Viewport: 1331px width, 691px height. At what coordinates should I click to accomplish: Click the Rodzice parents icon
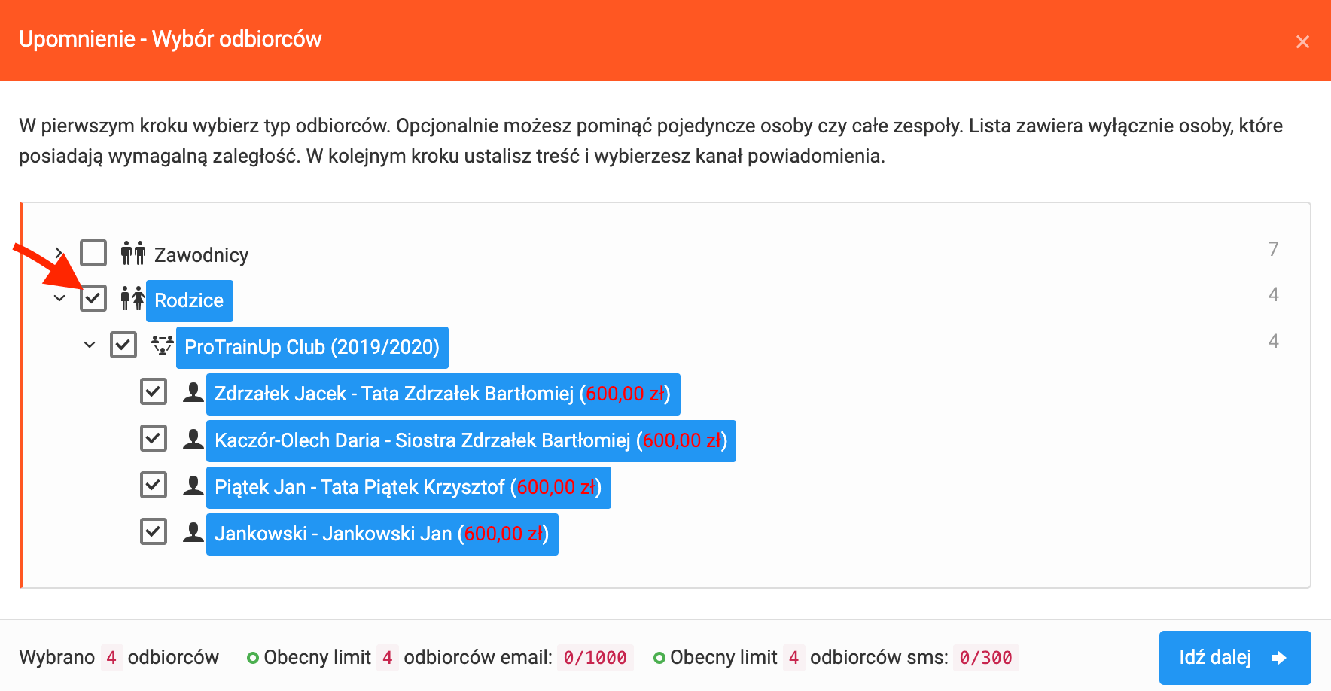coord(133,299)
